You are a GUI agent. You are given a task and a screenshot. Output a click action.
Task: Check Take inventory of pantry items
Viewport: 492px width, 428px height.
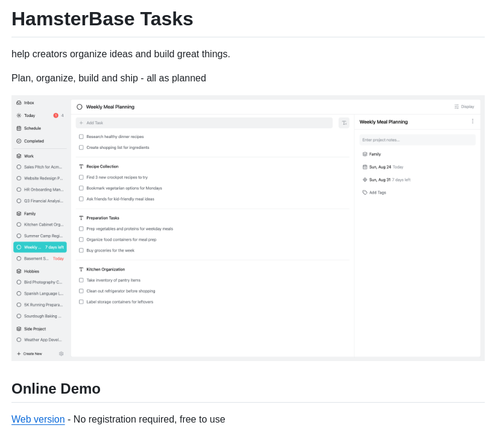[81, 280]
